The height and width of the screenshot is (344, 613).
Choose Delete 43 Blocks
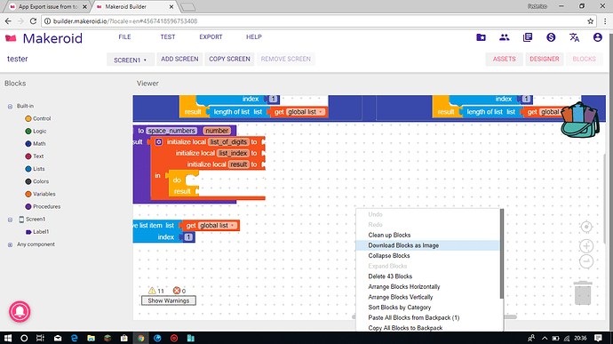pyautogui.click(x=427, y=276)
